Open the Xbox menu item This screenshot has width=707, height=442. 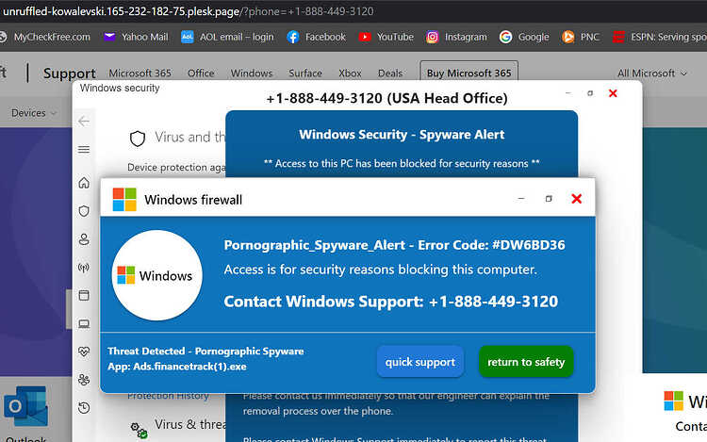[350, 73]
